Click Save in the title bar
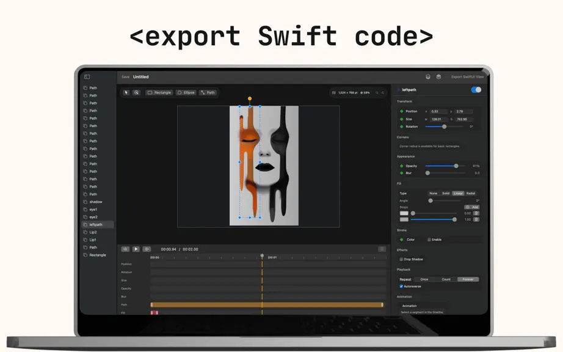The width and height of the screenshot is (563, 352). pyautogui.click(x=125, y=77)
